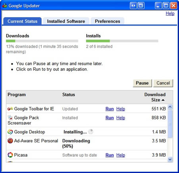Select the Current Status tab
The height and width of the screenshot is (173, 179).
22,21
